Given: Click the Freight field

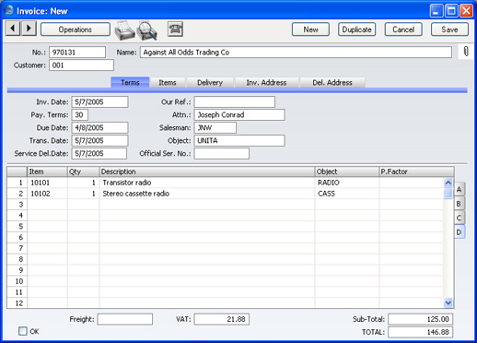Looking at the screenshot, I should coord(125,319).
